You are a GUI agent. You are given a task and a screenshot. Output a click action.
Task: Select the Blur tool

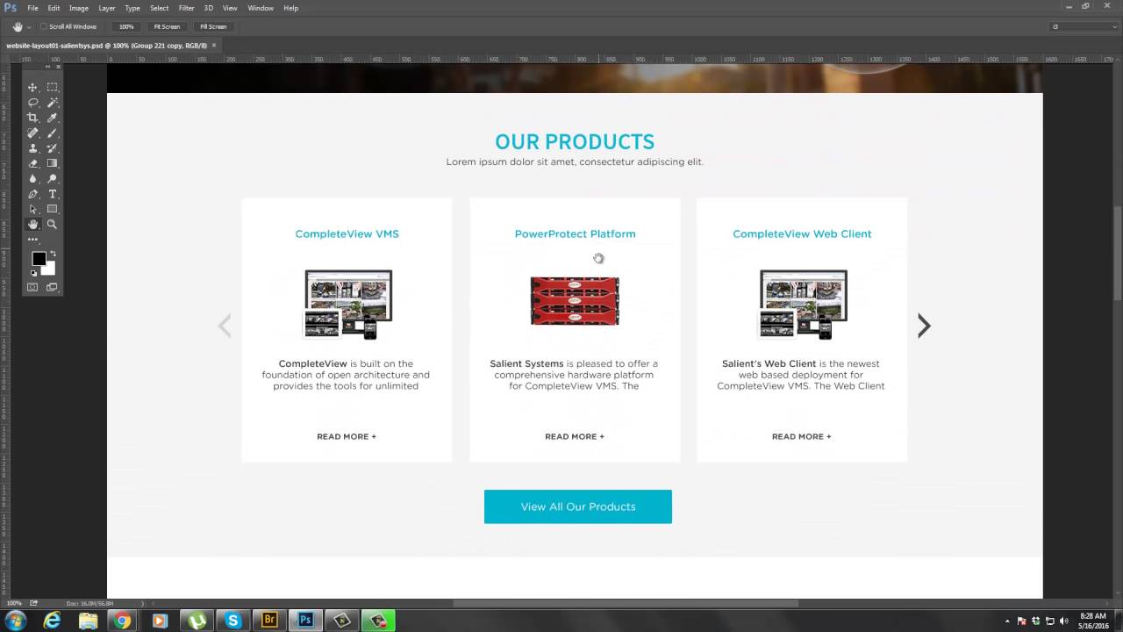click(x=32, y=179)
